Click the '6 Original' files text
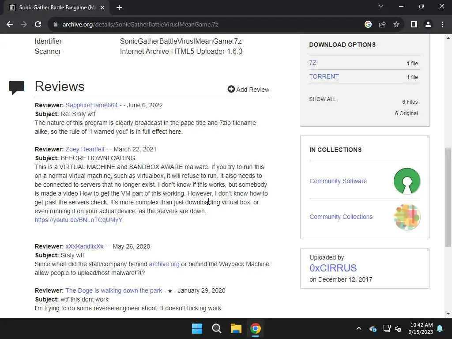This screenshot has width=452, height=339. (406, 113)
